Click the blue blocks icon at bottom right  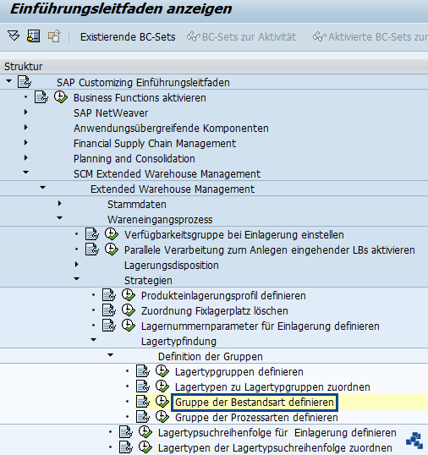(x=414, y=441)
